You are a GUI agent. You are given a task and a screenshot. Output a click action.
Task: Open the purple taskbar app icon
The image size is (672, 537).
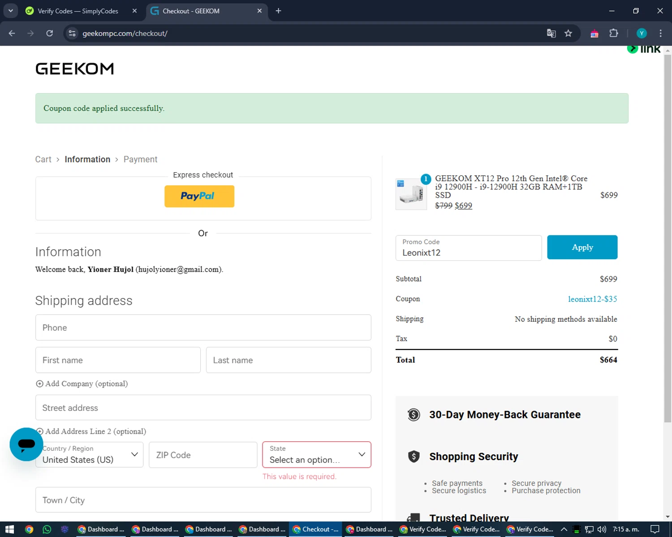[65, 529]
